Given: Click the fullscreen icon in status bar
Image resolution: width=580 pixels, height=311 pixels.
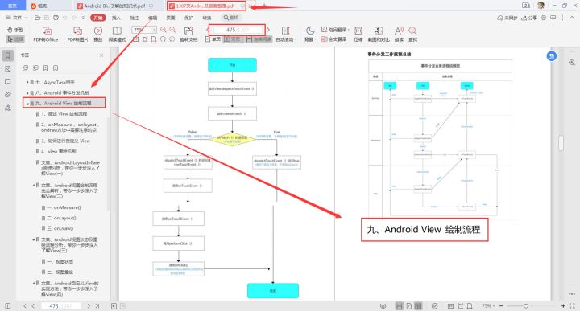Looking at the screenshot, I should click(x=572, y=306).
